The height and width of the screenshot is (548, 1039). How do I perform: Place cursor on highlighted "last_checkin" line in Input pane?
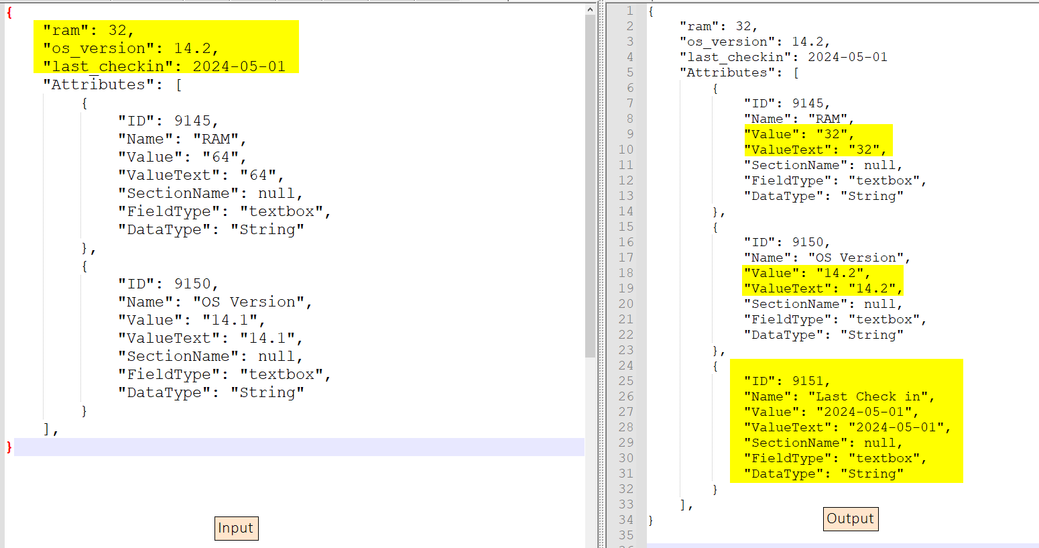(164, 66)
